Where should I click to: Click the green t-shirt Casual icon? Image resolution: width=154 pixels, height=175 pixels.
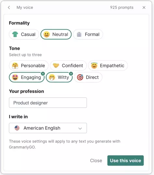pyautogui.click(x=15, y=34)
